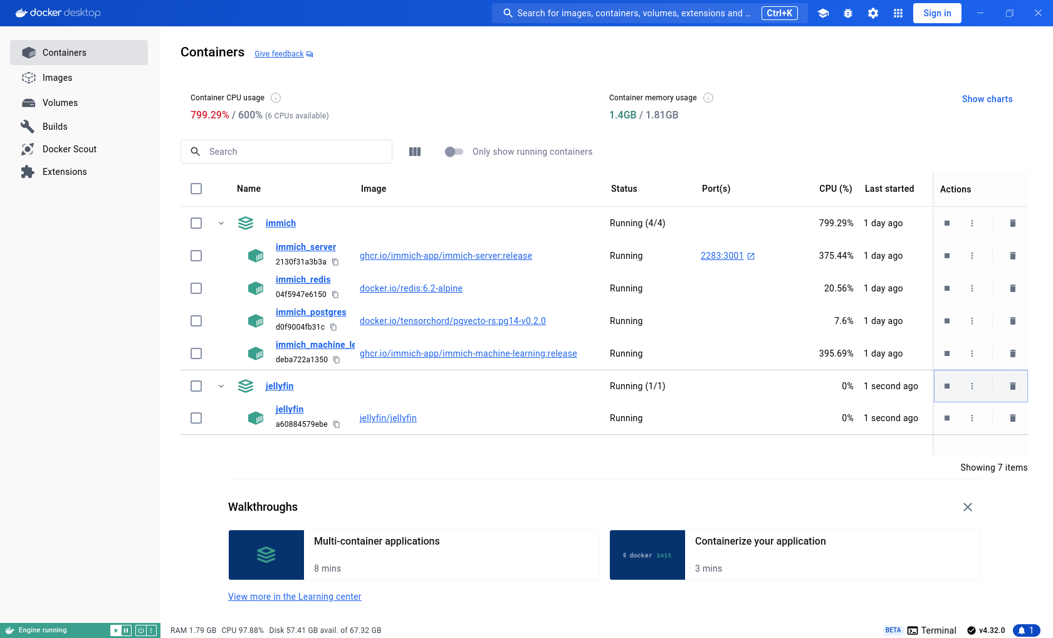The height and width of the screenshot is (638, 1053).
Task: Tick the select all containers checkbox
Action: (x=196, y=189)
